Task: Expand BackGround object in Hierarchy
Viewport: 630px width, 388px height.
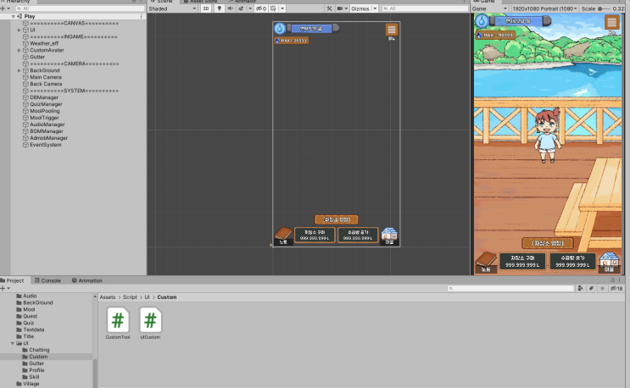Action: (x=19, y=70)
